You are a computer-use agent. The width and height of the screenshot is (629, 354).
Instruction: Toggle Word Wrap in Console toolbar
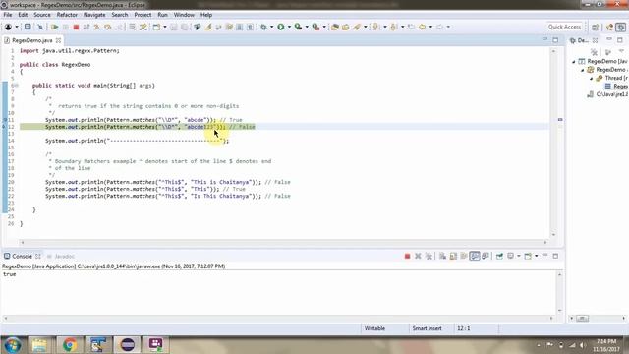[464, 256]
